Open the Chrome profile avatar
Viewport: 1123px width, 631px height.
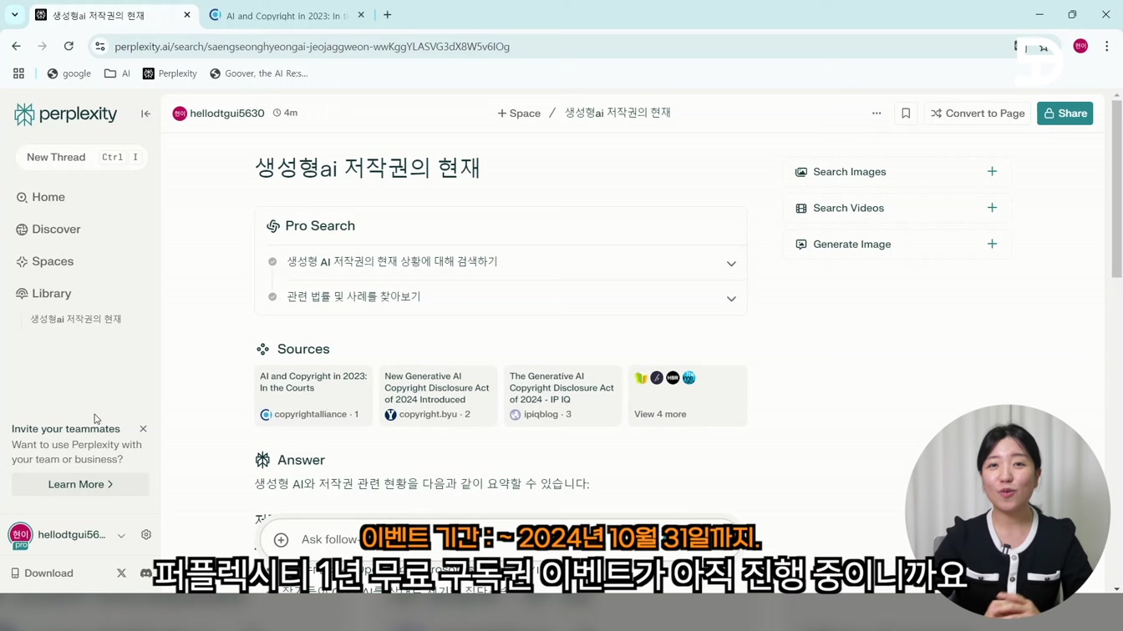pyautogui.click(x=1080, y=47)
